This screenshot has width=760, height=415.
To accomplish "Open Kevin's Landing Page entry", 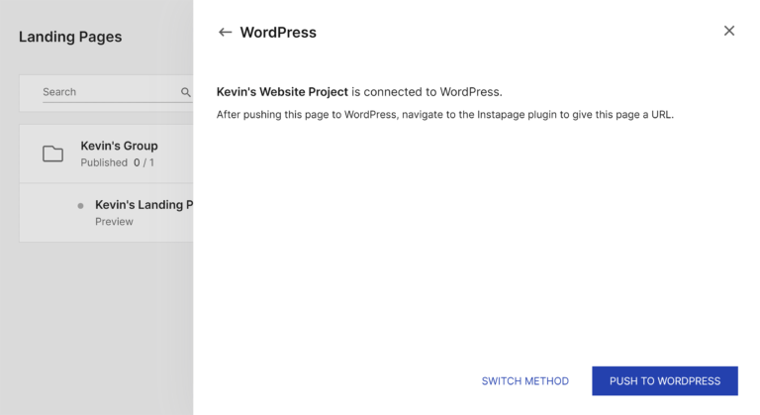I will [x=143, y=205].
